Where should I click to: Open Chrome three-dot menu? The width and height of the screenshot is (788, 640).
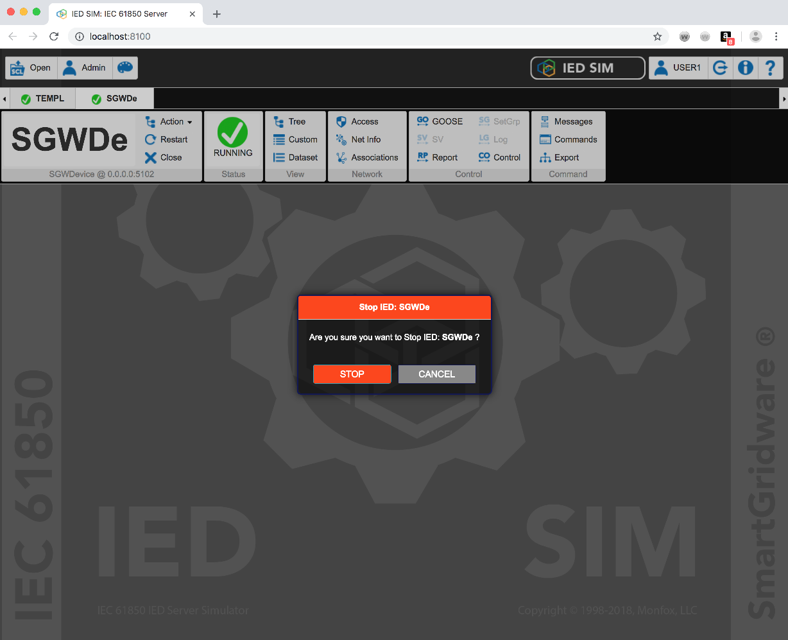(776, 37)
